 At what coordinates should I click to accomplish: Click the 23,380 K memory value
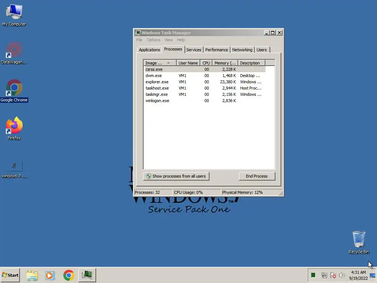pyautogui.click(x=228, y=82)
